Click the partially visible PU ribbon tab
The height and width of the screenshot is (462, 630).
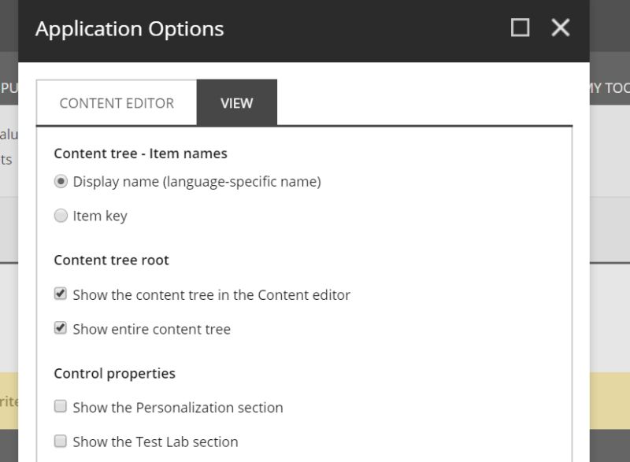tap(8, 87)
